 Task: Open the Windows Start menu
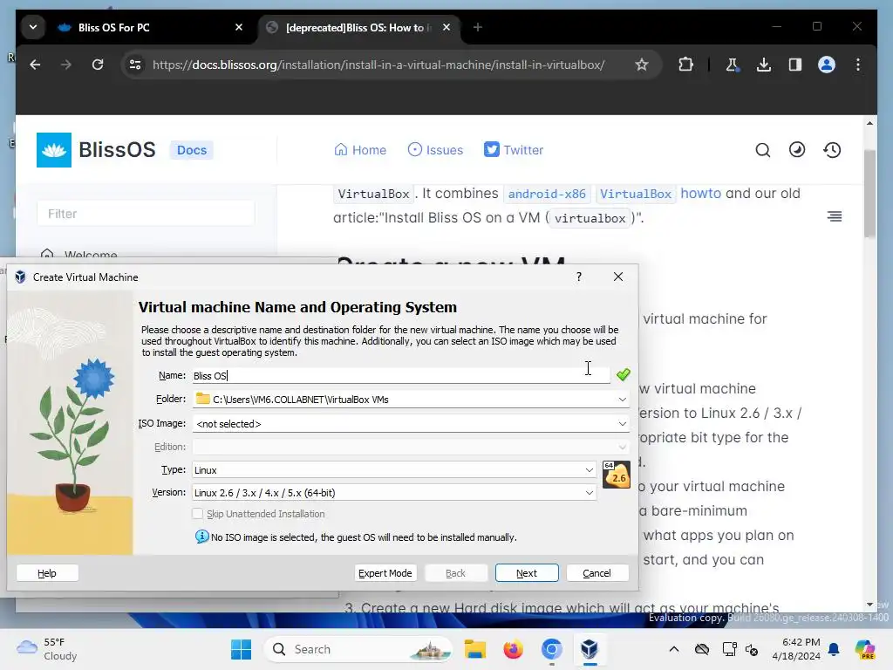click(241, 649)
